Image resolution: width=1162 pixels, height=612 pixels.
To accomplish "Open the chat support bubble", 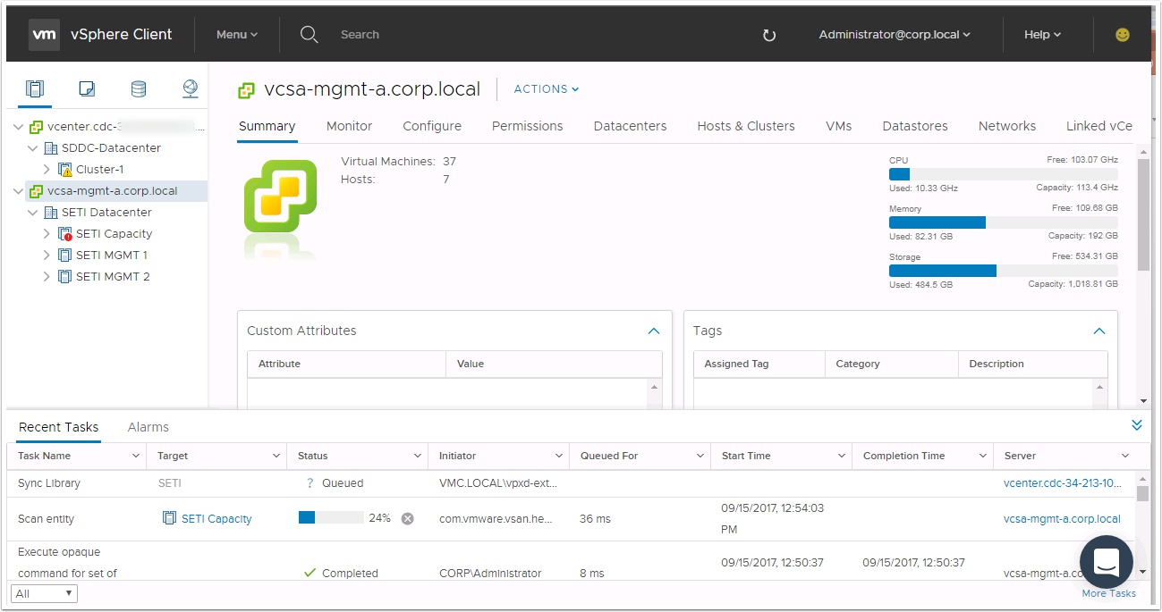I will (x=1107, y=562).
